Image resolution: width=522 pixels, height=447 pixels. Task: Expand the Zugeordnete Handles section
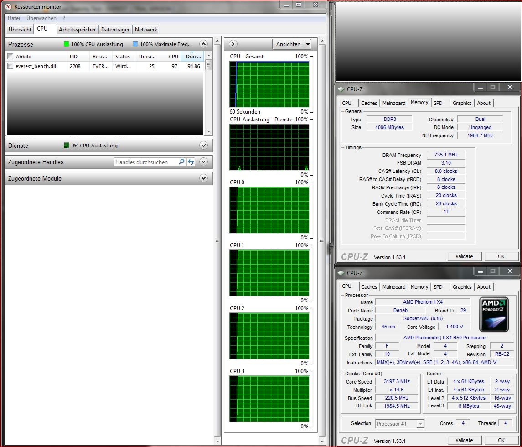pos(203,162)
